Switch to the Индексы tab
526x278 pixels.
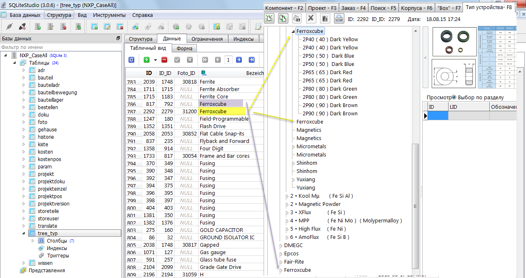click(x=243, y=39)
